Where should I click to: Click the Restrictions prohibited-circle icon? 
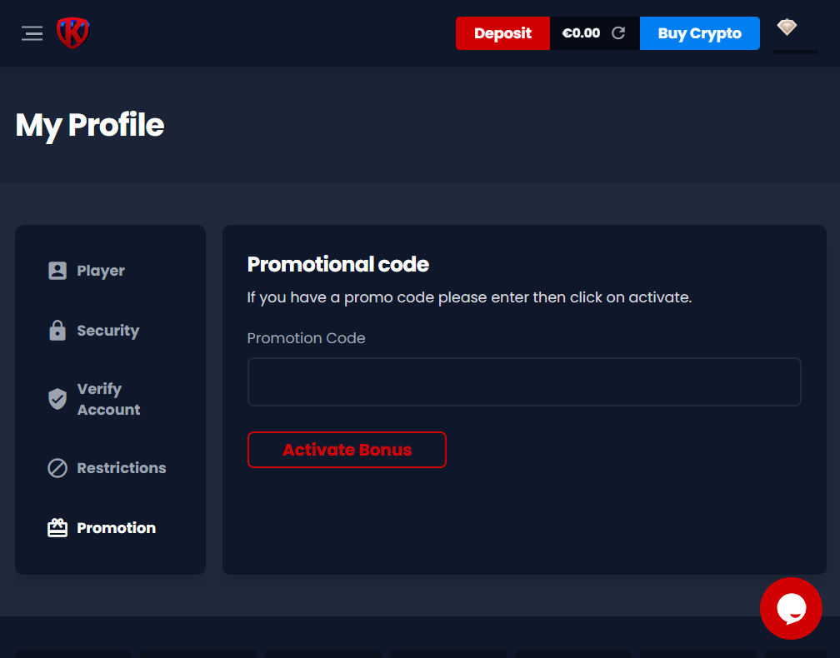pos(57,468)
